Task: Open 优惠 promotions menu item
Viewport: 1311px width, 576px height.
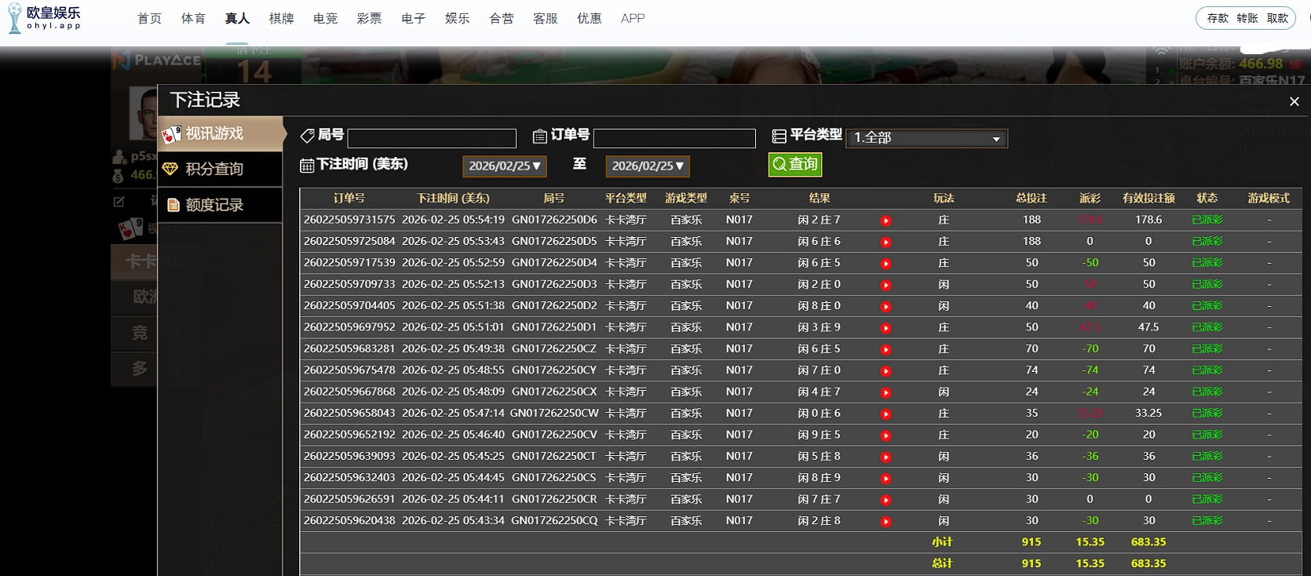Action: (589, 18)
